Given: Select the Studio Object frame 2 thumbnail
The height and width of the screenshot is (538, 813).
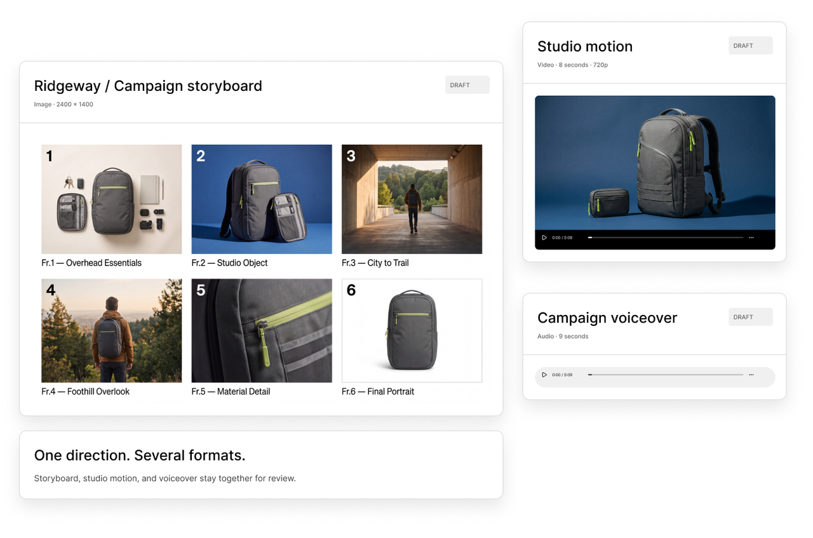Looking at the screenshot, I should pos(262,199).
